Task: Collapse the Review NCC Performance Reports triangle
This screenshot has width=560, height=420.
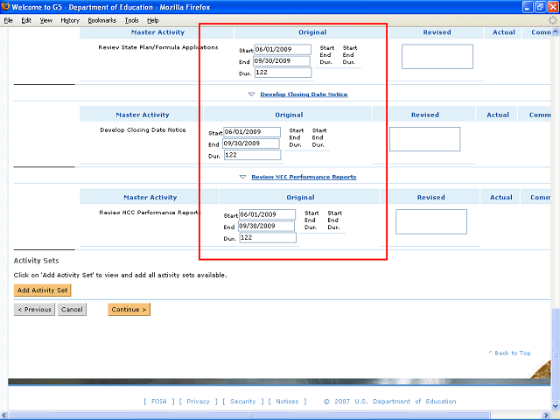Action: pyautogui.click(x=243, y=177)
